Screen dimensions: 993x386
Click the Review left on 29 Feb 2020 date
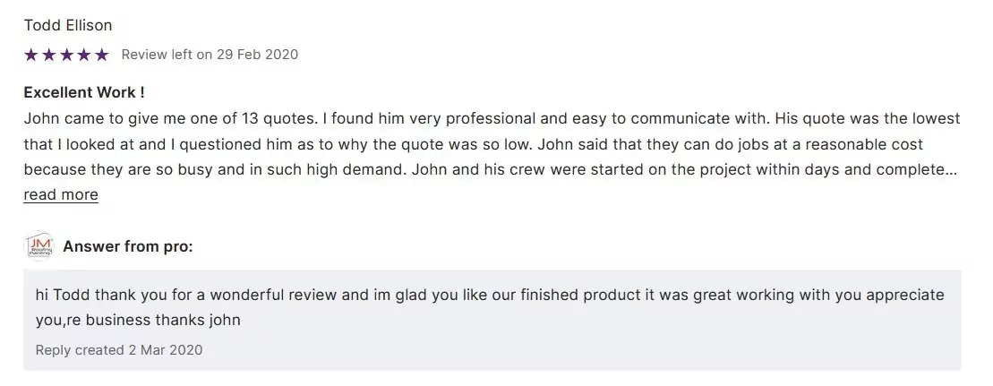210,55
